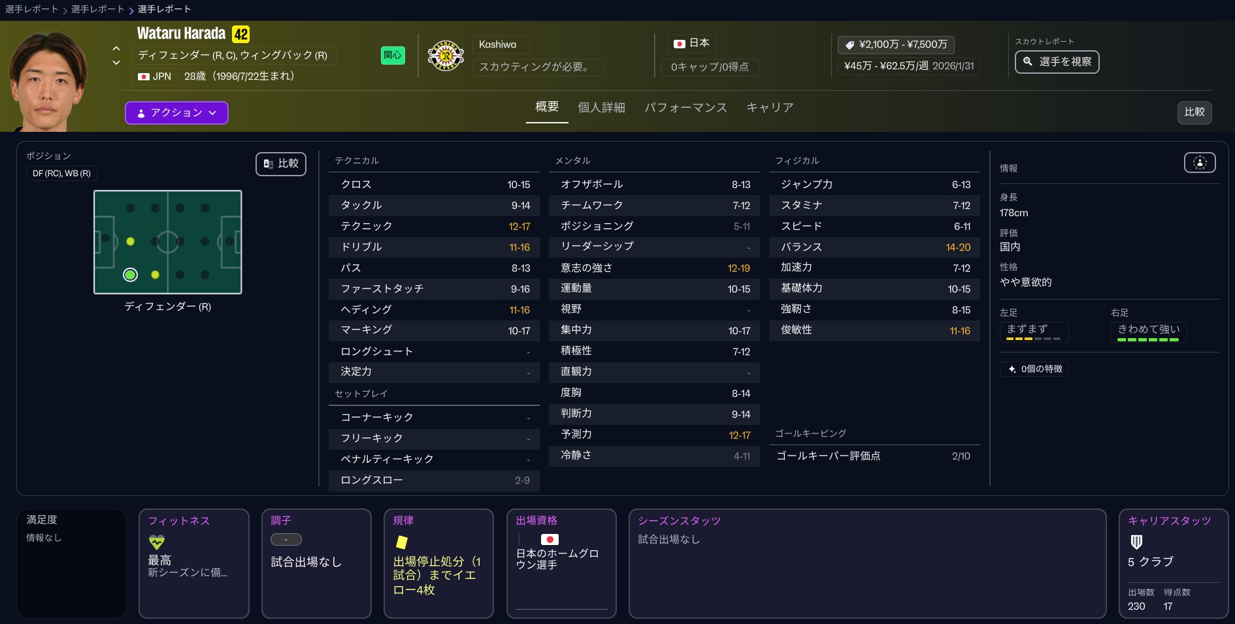The width and height of the screenshot is (1235, 624).
Task: Click the Japan flag in 出場資格 panel
Action: [550, 539]
